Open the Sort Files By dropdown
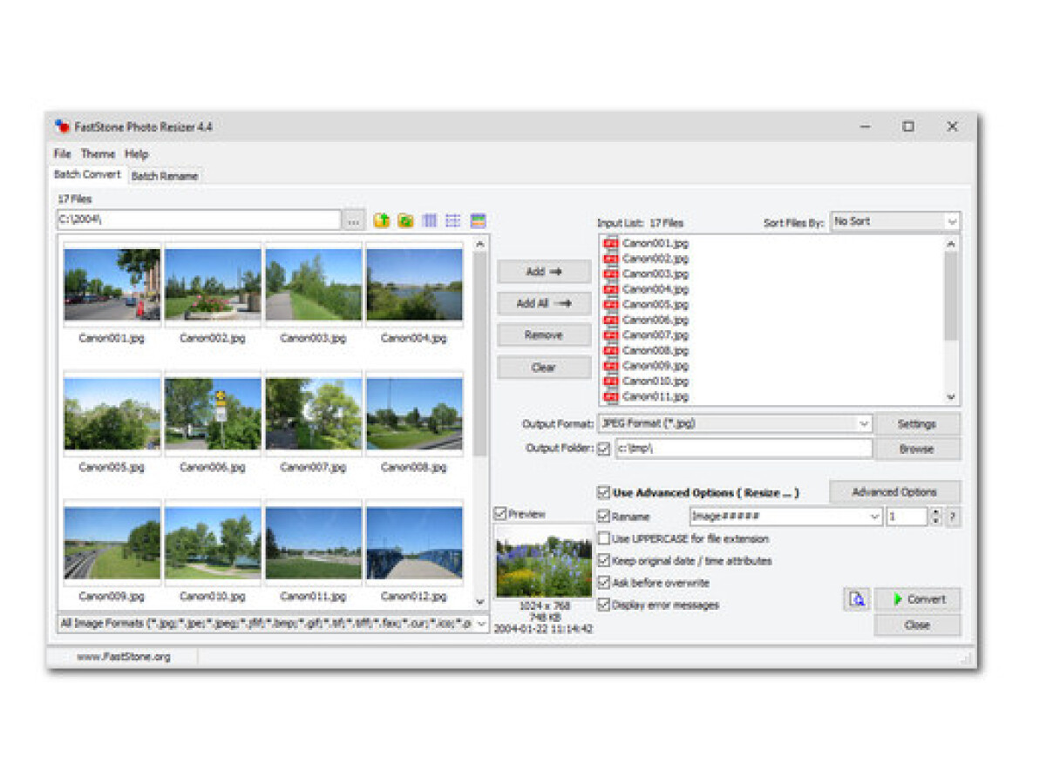 pyautogui.click(x=895, y=221)
